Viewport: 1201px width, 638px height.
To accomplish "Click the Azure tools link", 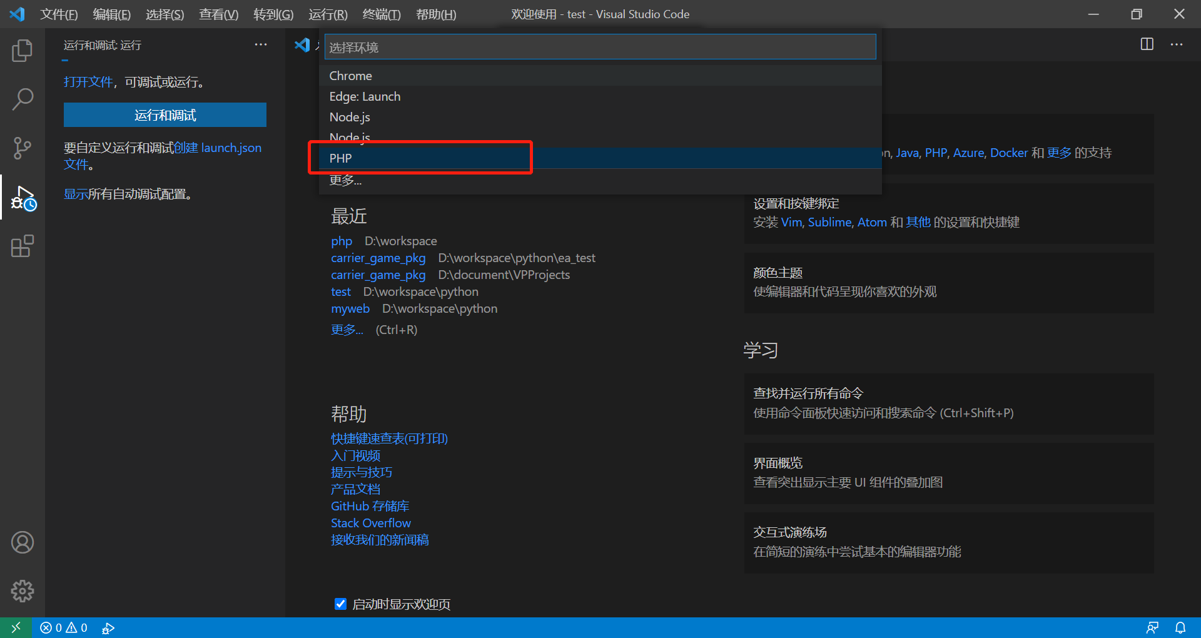I will (x=968, y=153).
